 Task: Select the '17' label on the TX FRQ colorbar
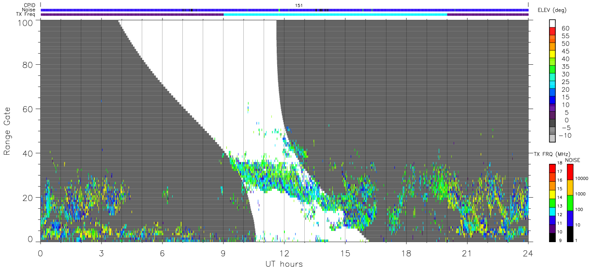560,172
